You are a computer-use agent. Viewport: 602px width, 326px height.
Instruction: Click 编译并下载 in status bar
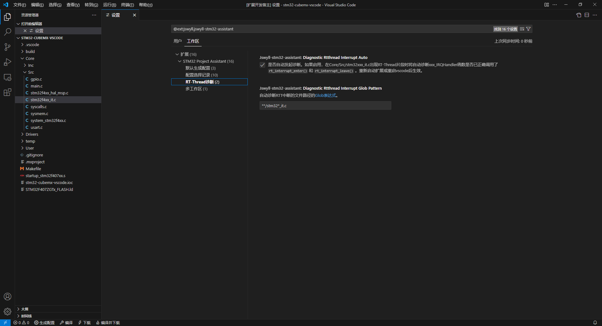coord(108,323)
